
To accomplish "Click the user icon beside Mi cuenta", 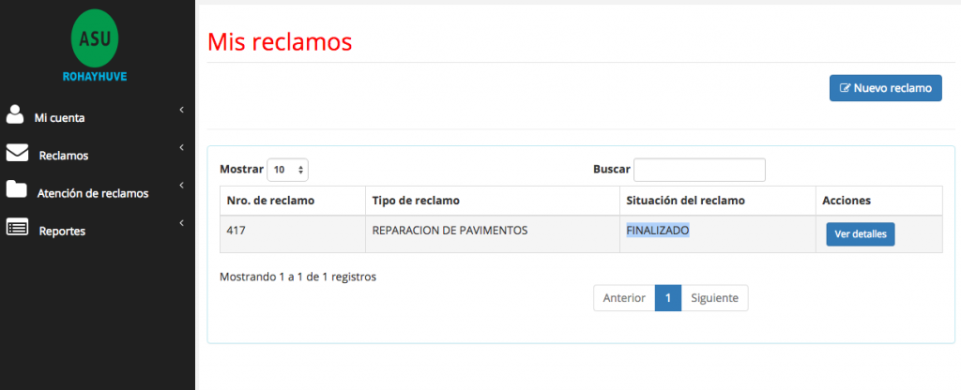I will (x=15, y=115).
